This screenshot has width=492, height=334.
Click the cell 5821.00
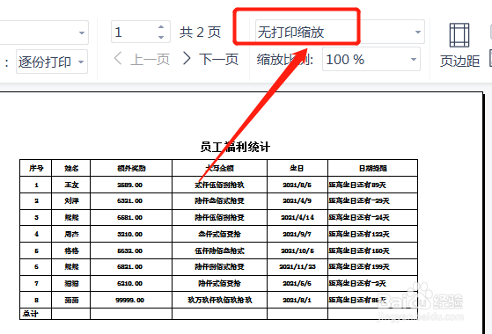[x=130, y=267]
